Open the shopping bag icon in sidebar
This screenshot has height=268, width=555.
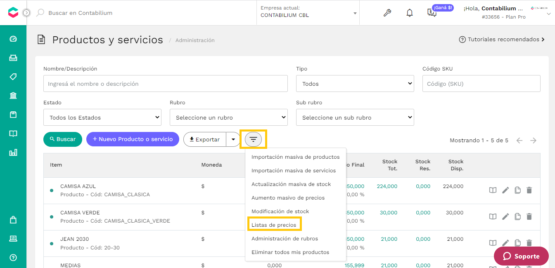tap(13, 220)
